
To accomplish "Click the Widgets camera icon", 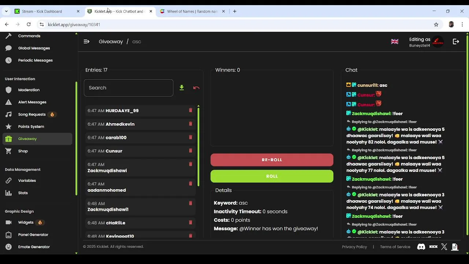I will (9, 222).
